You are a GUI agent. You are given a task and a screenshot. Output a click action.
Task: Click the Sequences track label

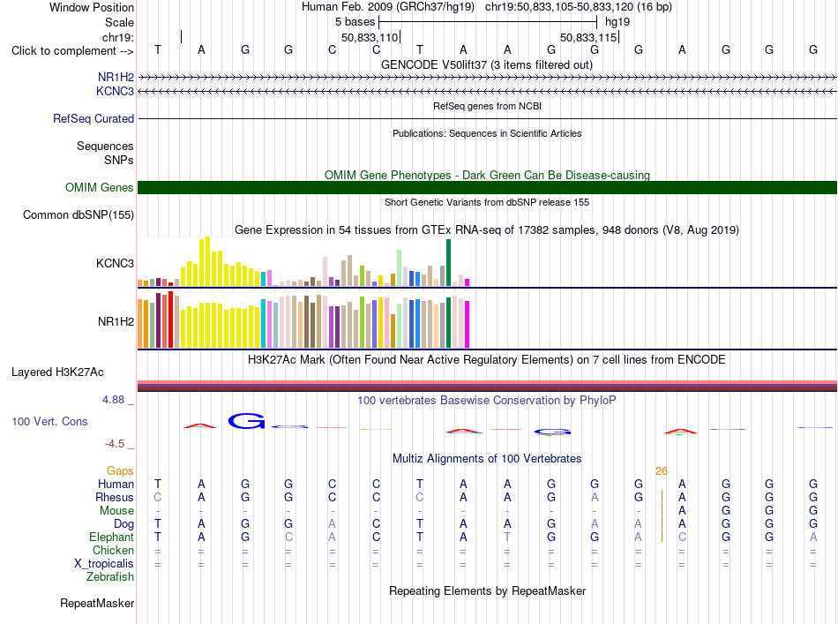[x=105, y=146]
